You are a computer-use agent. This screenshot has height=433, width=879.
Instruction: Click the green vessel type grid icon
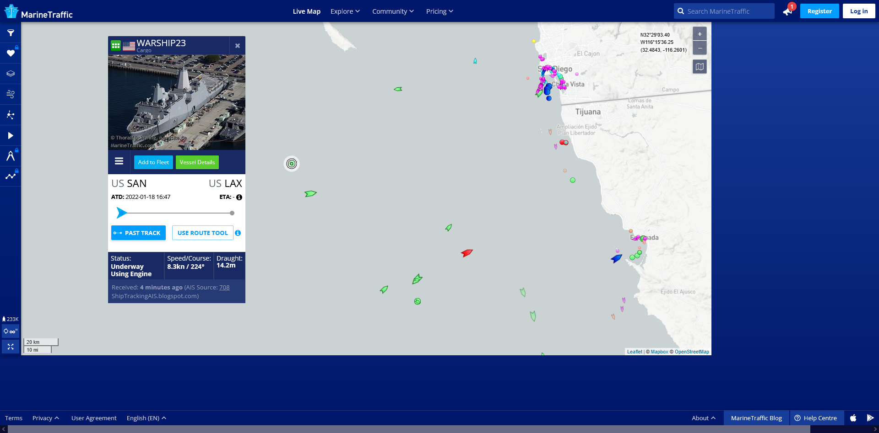[x=116, y=46]
